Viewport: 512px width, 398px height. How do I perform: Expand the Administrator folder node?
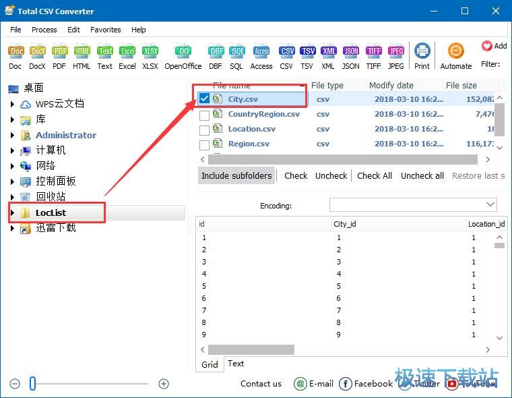[12, 135]
